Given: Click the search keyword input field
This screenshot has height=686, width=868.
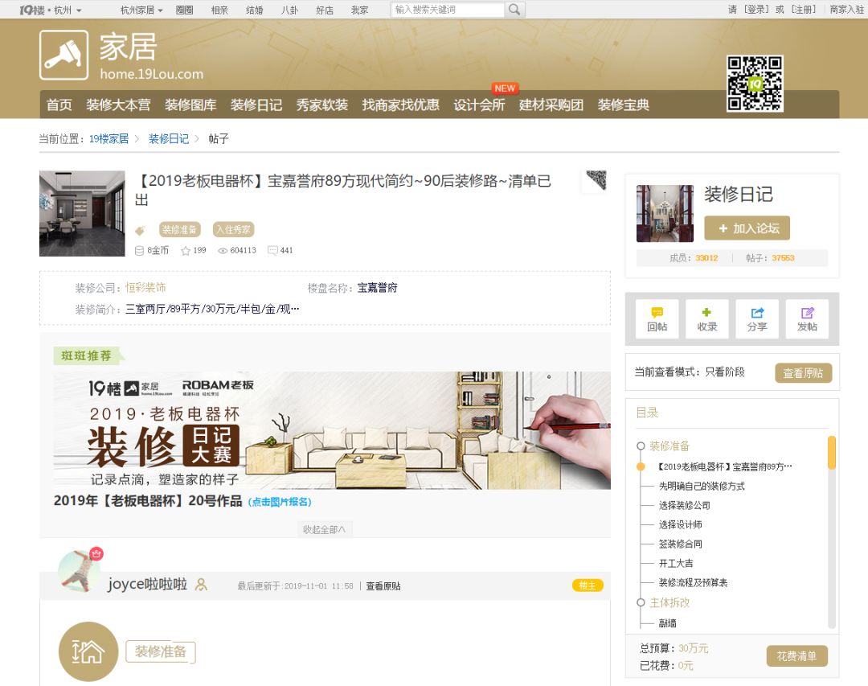Looking at the screenshot, I should [x=448, y=10].
